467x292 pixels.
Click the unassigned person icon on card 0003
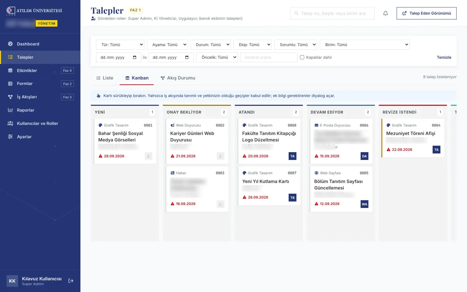(x=220, y=204)
